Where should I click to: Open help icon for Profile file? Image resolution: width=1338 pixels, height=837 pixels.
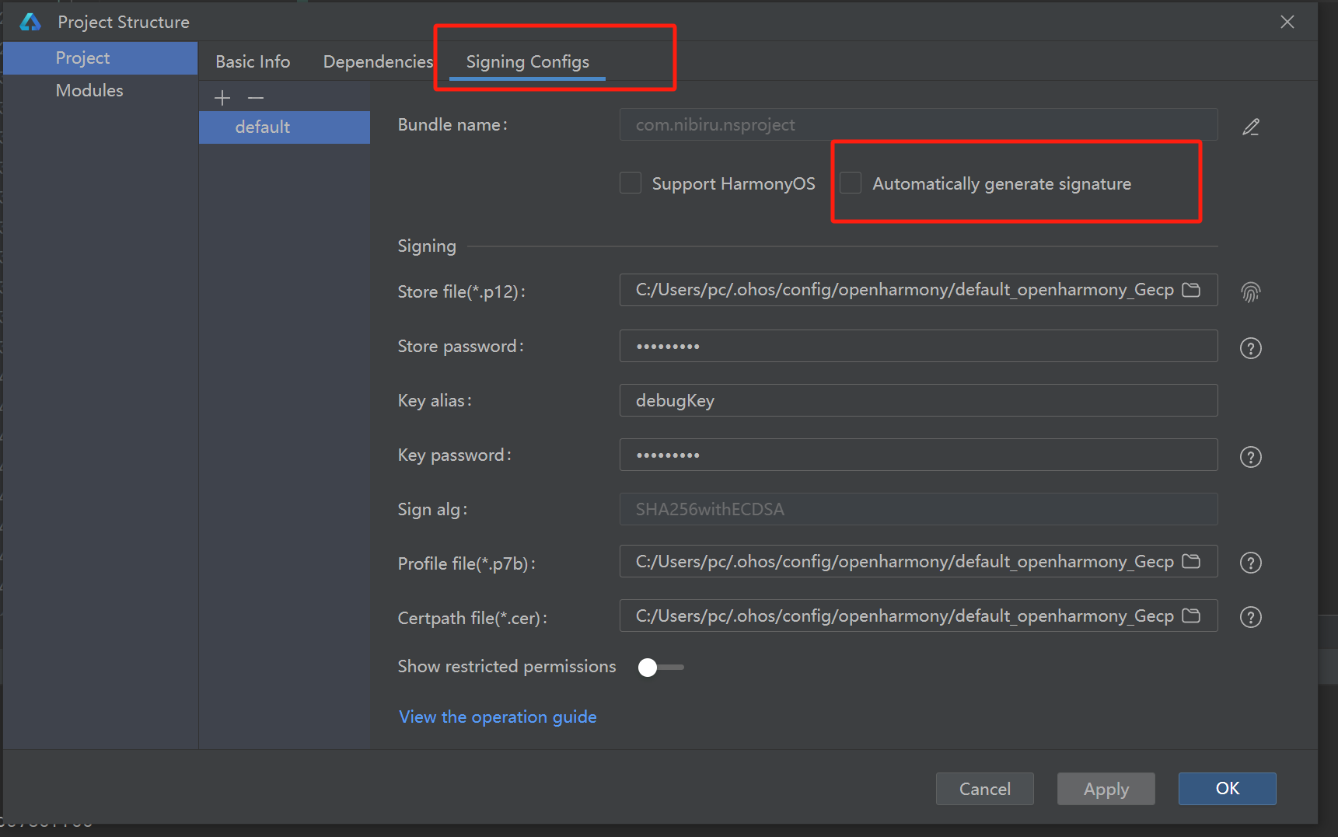(x=1250, y=563)
